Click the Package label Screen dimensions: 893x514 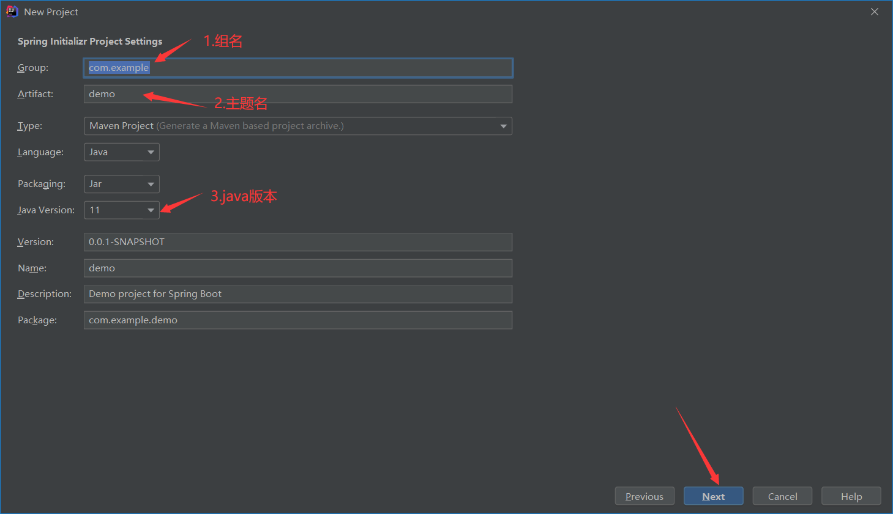(37, 320)
